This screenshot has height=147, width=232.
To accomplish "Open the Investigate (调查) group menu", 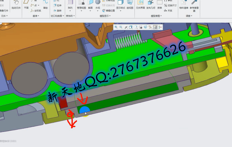I will pos(189,16).
